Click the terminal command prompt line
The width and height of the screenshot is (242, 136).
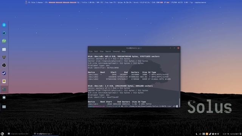(x=133, y=106)
